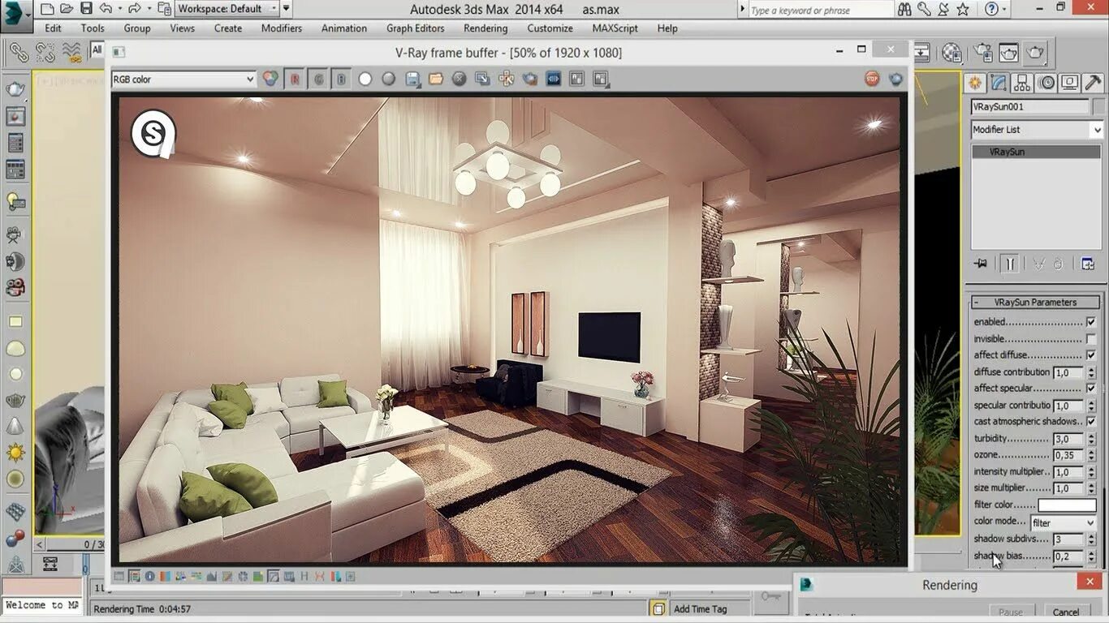Click the Save File disk icon

(86, 9)
